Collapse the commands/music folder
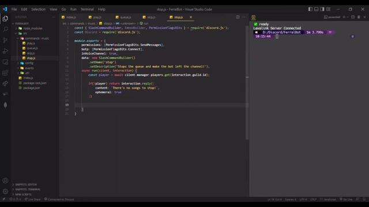 [x=35, y=39]
